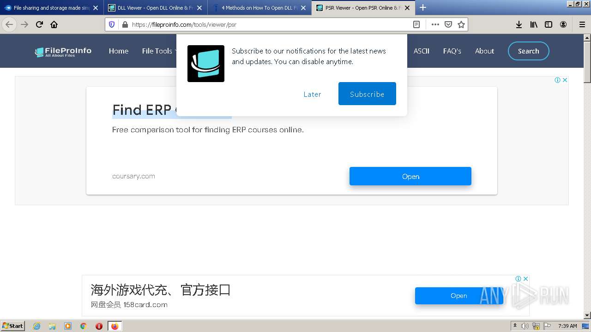Open the volume control in system tray

click(x=525, y=326)
